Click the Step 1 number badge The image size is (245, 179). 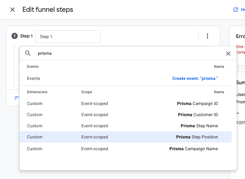click(x=15, y=36)
